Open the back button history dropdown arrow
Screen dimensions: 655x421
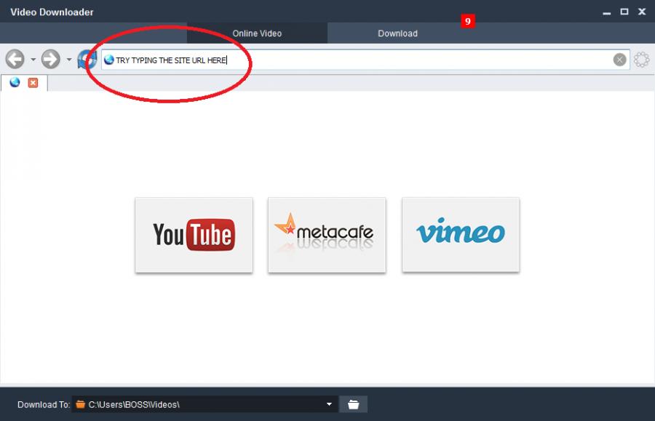(33, 60)
